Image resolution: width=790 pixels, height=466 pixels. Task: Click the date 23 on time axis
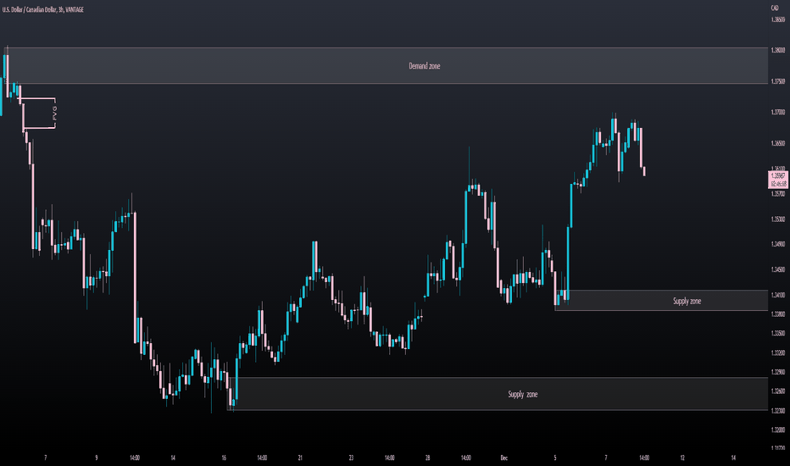coord(351,458)
